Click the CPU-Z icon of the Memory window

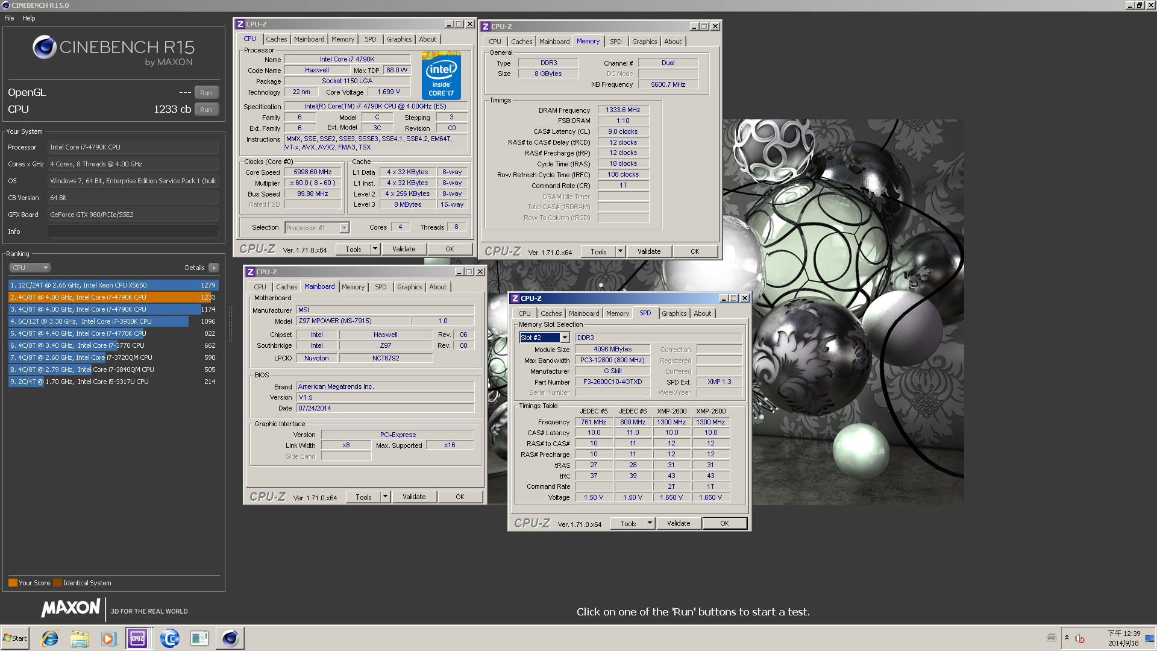click(x=486, y=27)
